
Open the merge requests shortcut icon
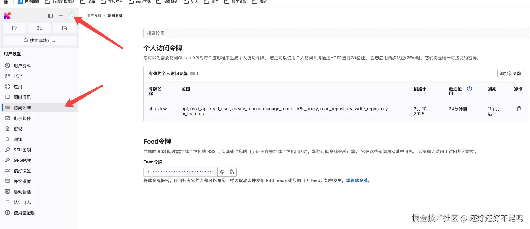tap(40, 28)
